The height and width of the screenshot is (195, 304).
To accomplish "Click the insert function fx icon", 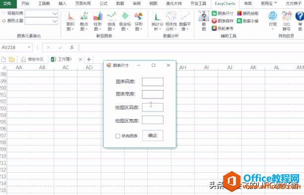I will pos(72,48).
